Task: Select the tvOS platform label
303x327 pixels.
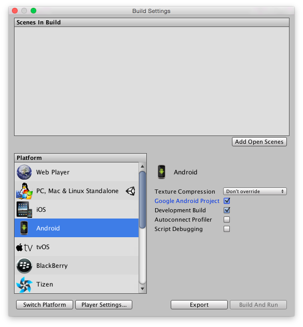Action: 43,247
